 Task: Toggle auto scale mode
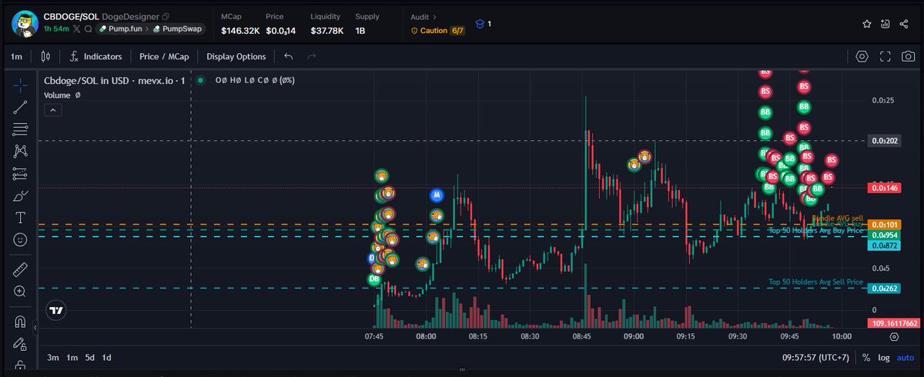tap(904, 357)
